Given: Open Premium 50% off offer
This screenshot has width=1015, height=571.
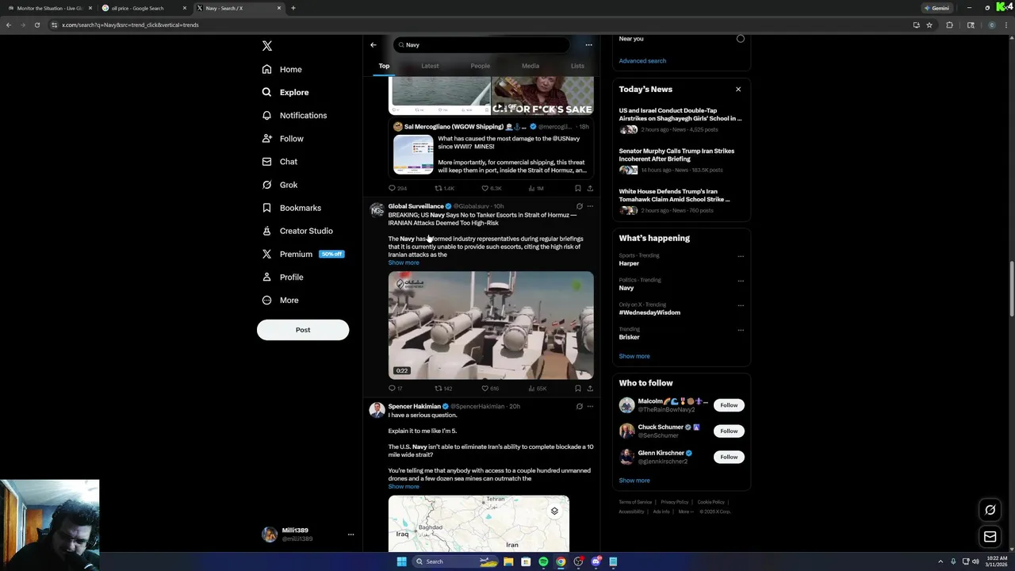Looking at the screenshot, I should pyautogui.click(x=303, y=254).
